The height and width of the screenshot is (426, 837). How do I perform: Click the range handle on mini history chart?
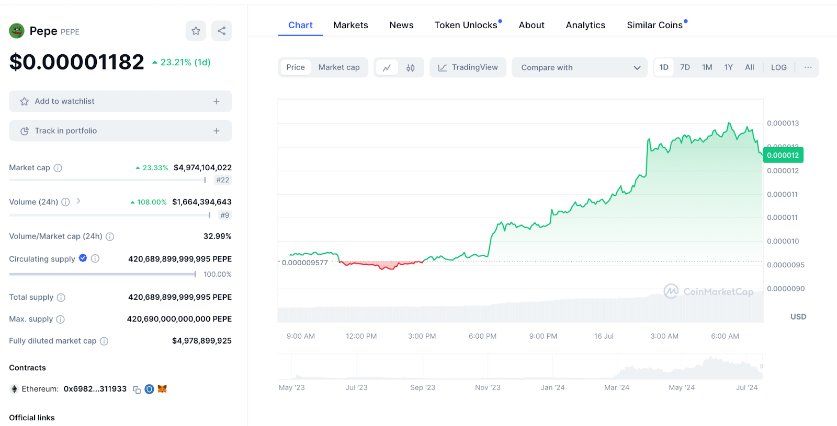click(x=762, y=366)
